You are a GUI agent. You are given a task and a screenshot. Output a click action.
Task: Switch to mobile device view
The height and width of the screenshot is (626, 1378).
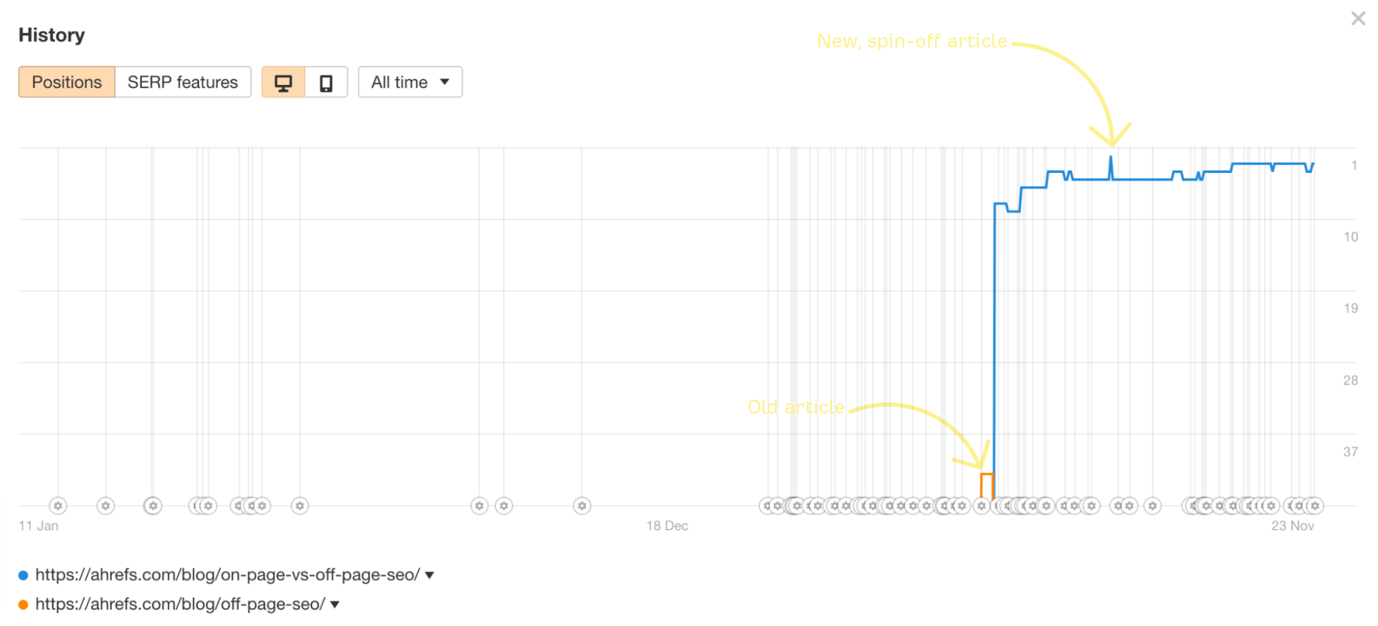coord(326,83)
